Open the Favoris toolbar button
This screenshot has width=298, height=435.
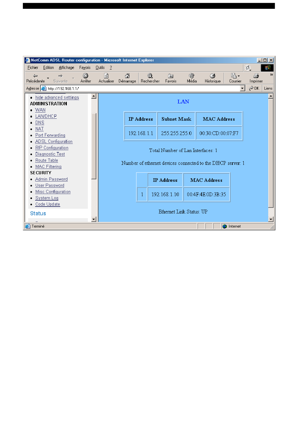click(x=171, y=78)
